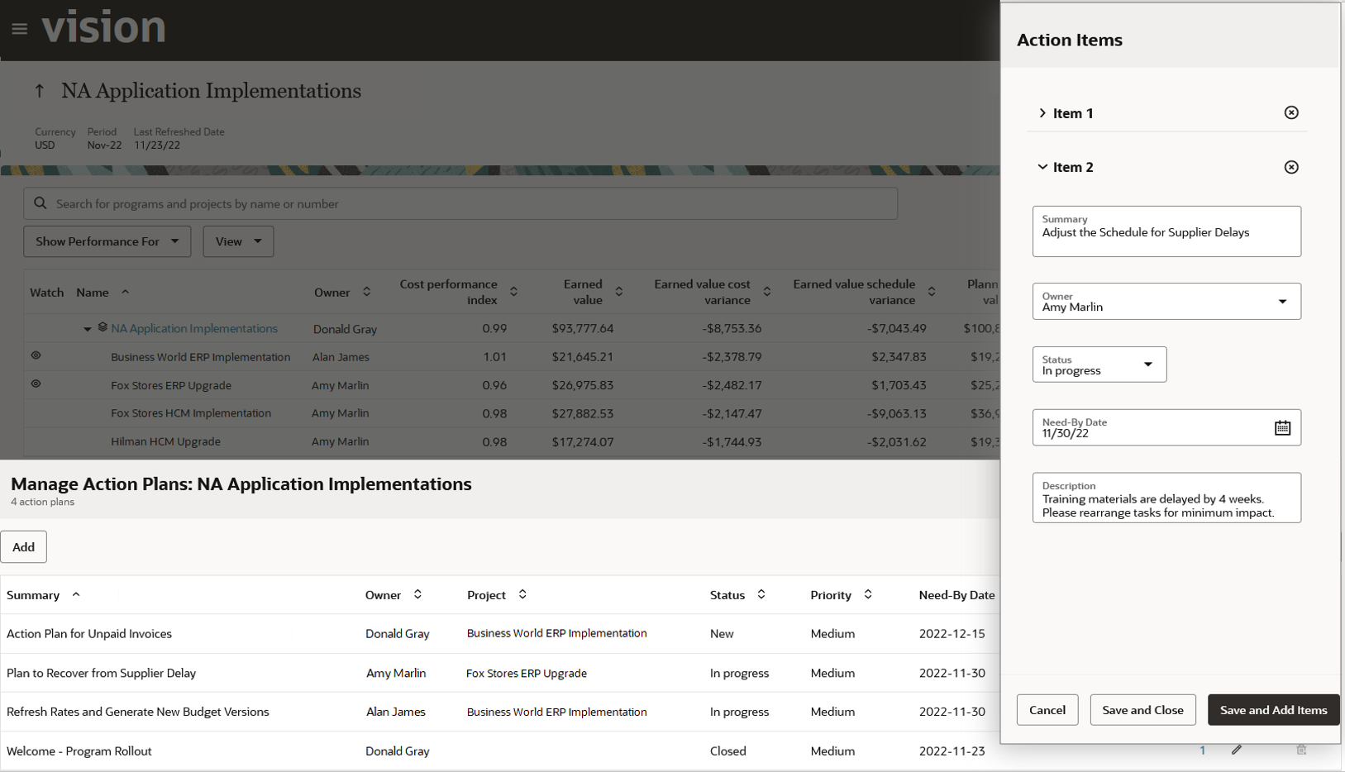Image resolution: width=1345 pixels, height=772 pixels.
Task: Sort by Owner in the performance table
Action: (367, 292)
